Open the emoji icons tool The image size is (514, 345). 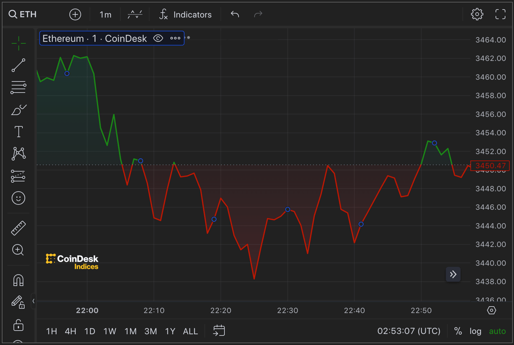pyautogui.click(x=18, y=198)
